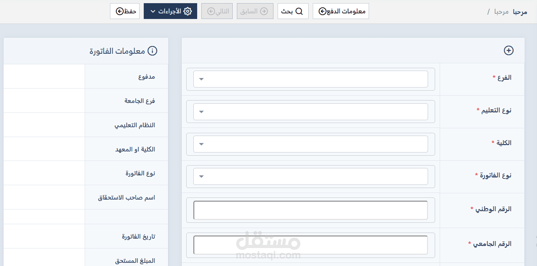Click the فرع الجامعة row label
537x266 pixels.
coord(140,101)
